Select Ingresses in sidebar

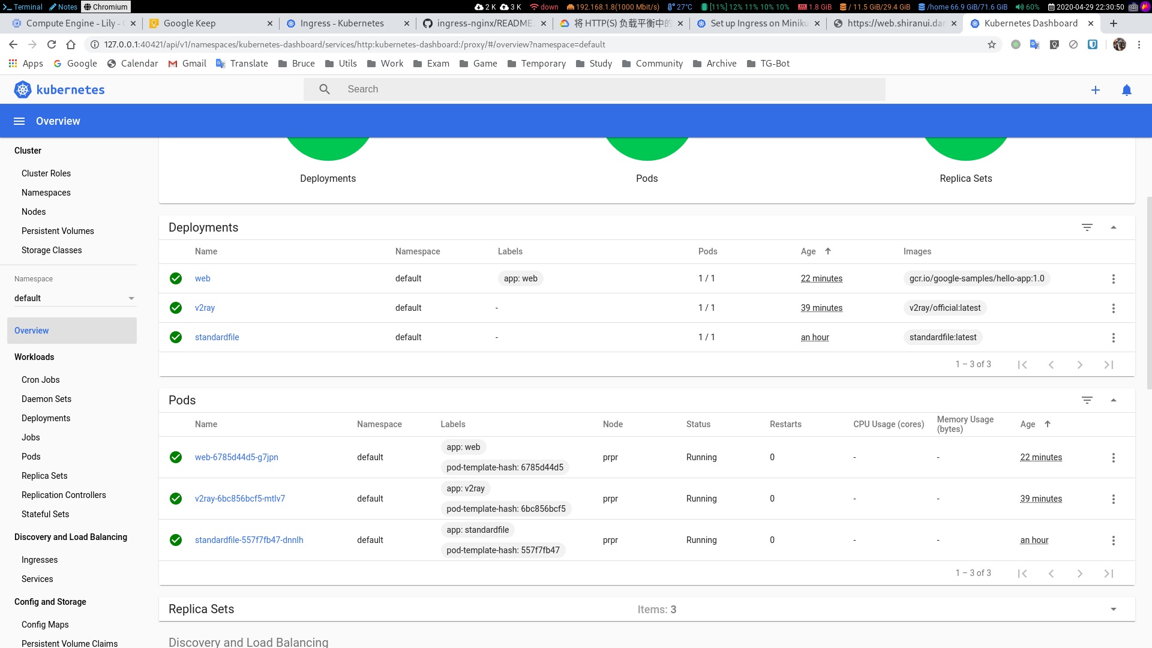click(40, 560)
